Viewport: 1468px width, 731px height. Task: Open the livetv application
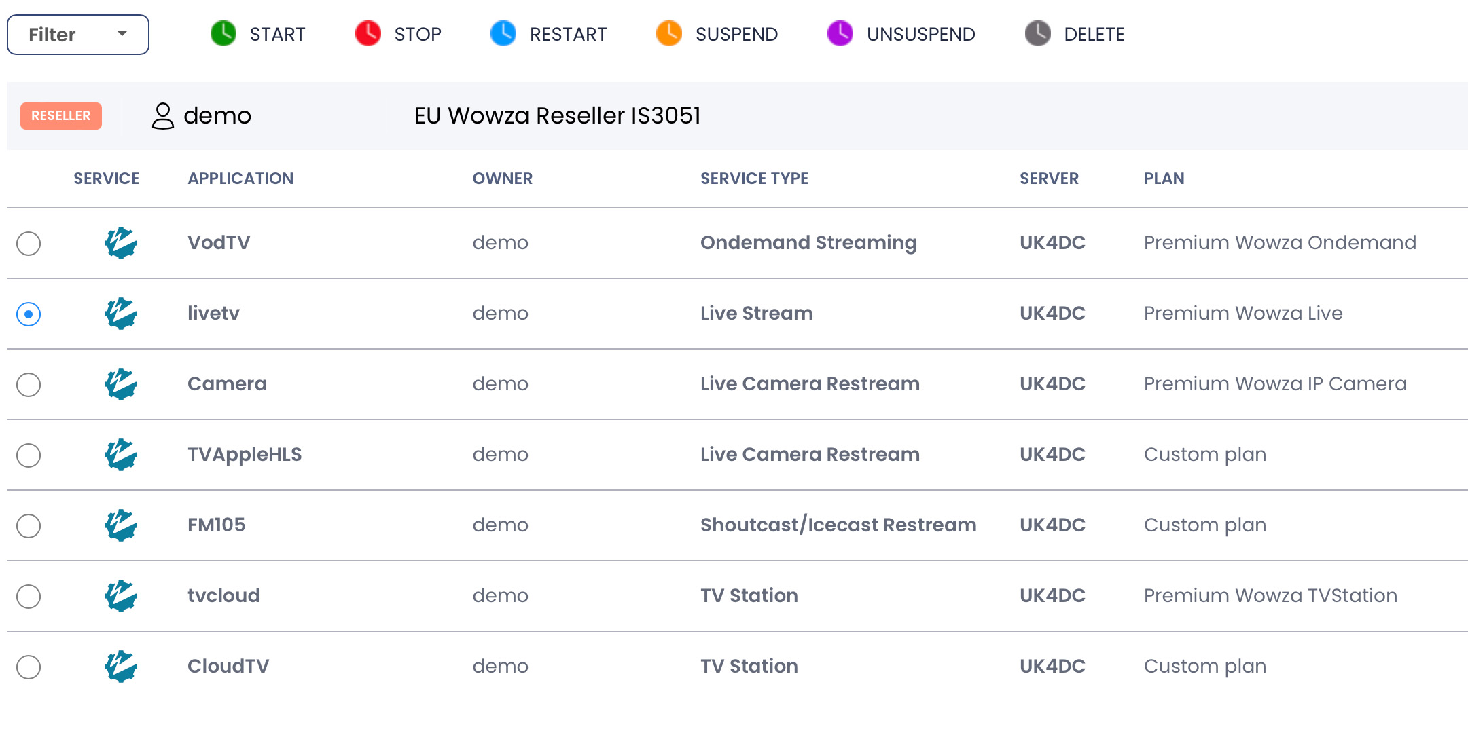tap(213, 314)
